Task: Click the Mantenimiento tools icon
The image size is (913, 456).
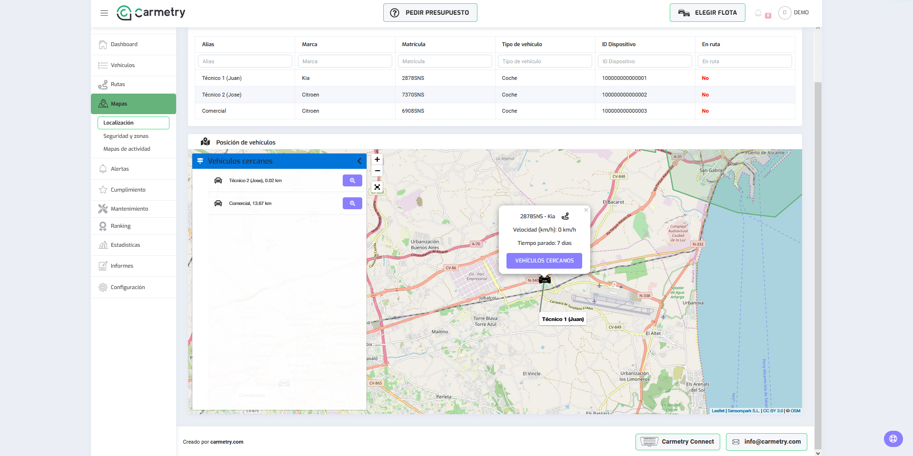Action: pos(103,209)
